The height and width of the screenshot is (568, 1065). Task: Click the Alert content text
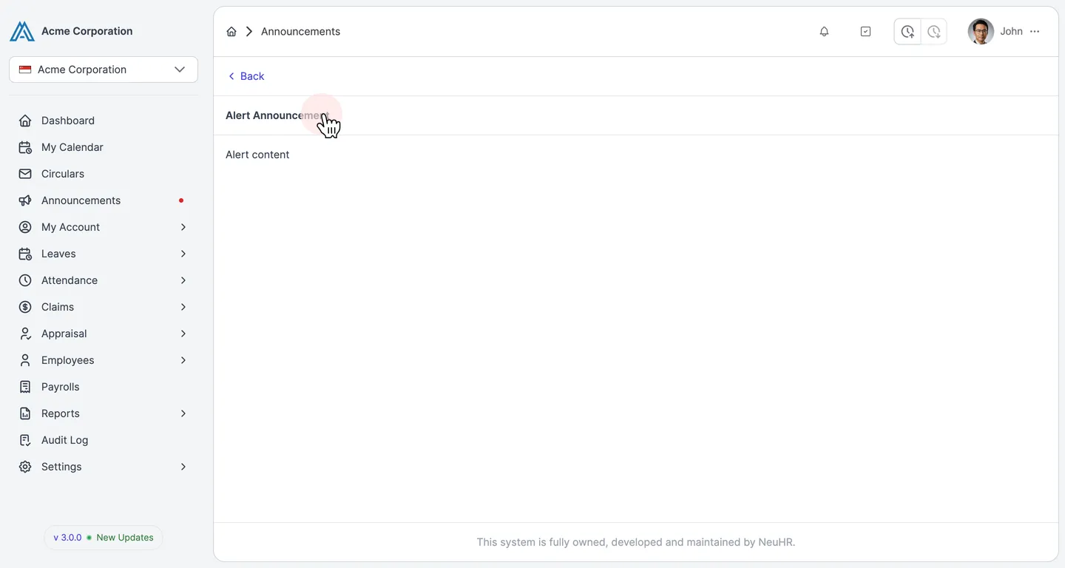257,155
